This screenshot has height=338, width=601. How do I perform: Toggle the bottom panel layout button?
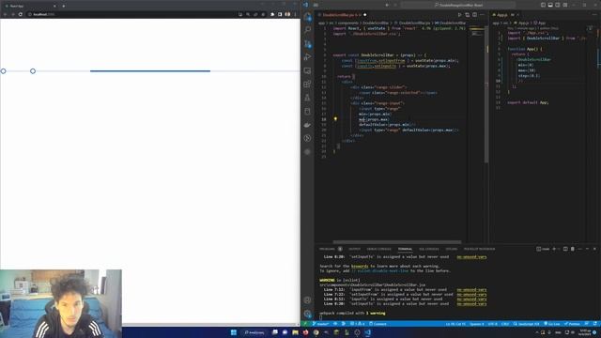coord(550,5)
